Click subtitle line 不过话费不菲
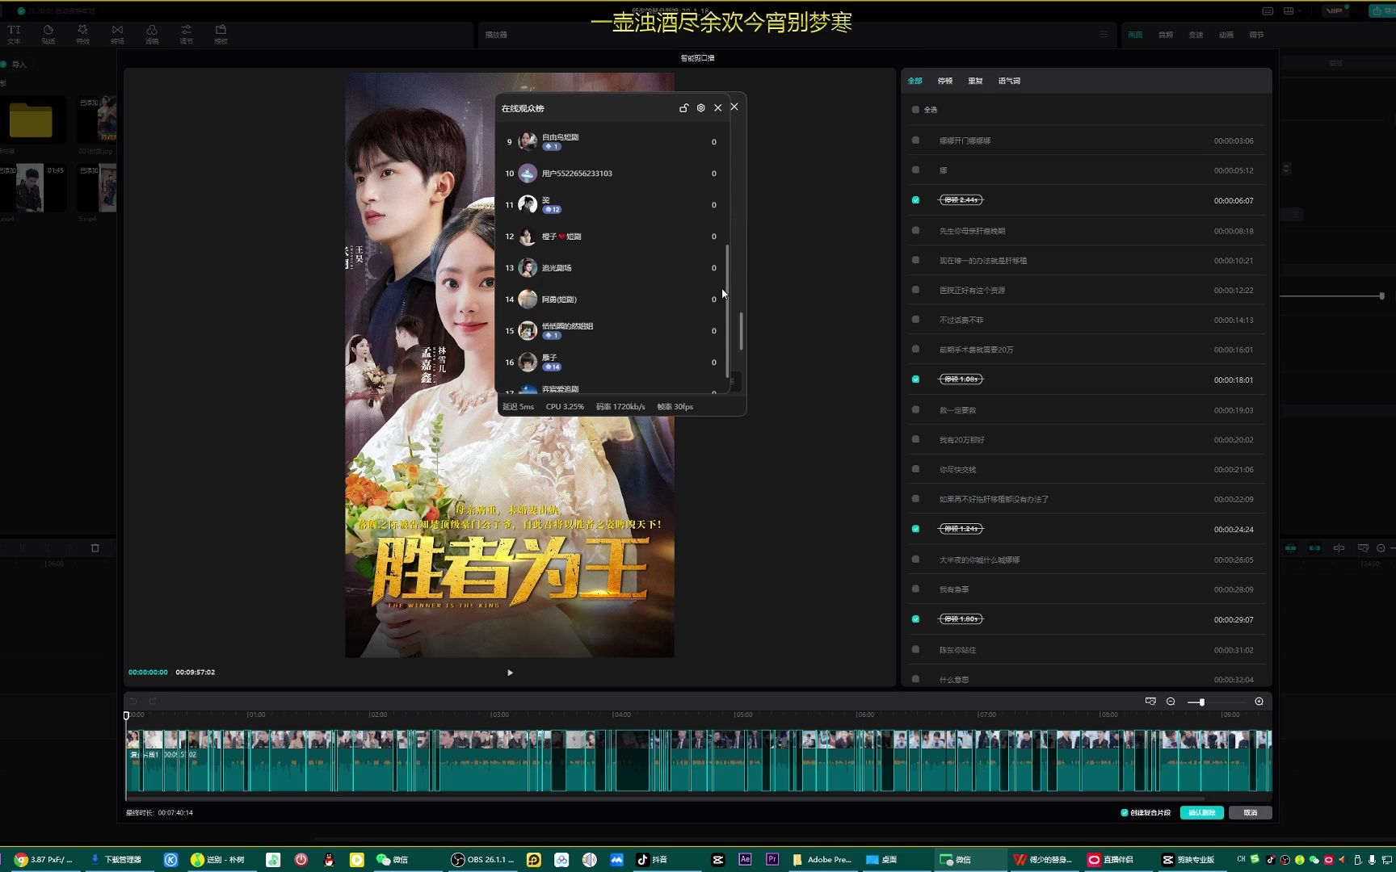Screen dimensions: 1396x872 pos(961,321)
